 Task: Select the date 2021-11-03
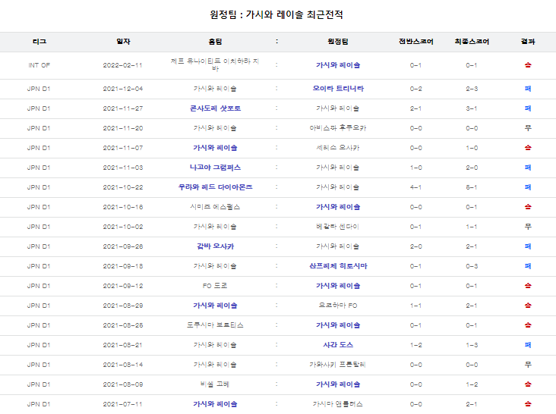123,168
